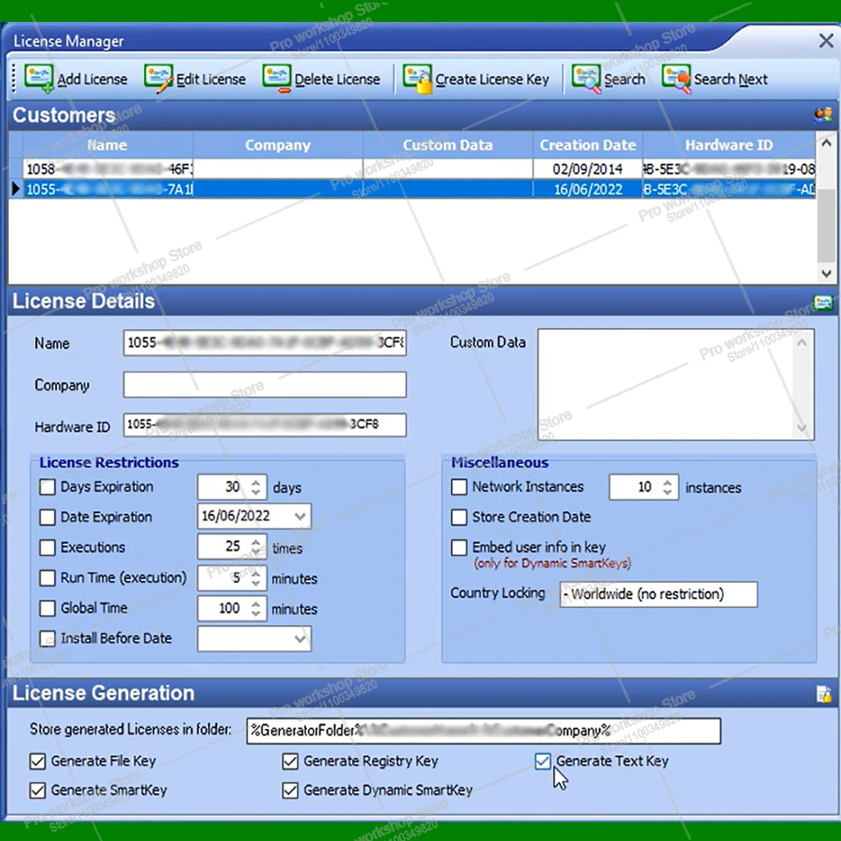Open the Install Before Date dropdown
Screen dimensions: 841x841
[300, 638]
